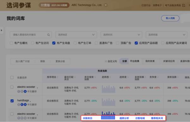Enable the 应用到产品关键词 checkbox
The height and width of the screenshot is (122, 190).
pyautogui.click(x=163, y=43)
